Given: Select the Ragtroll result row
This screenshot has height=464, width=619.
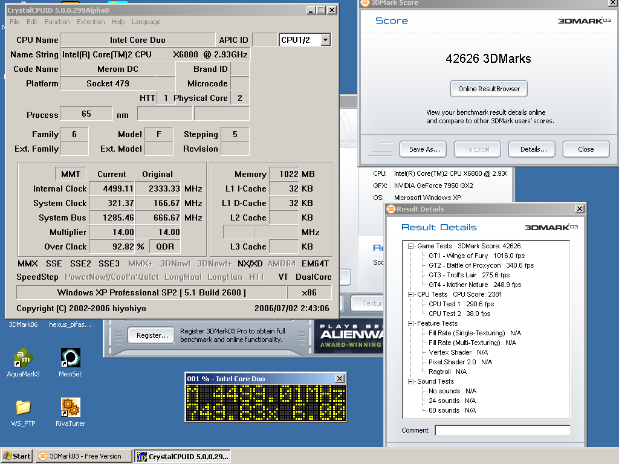Looking at the screenshot, I should pos(447,372).
